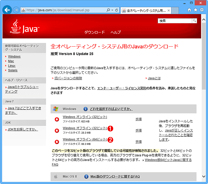Click download icon for Windows オフライン (64ビット)
This screenshot has width=208, height=184.
(x=57, y=142)
